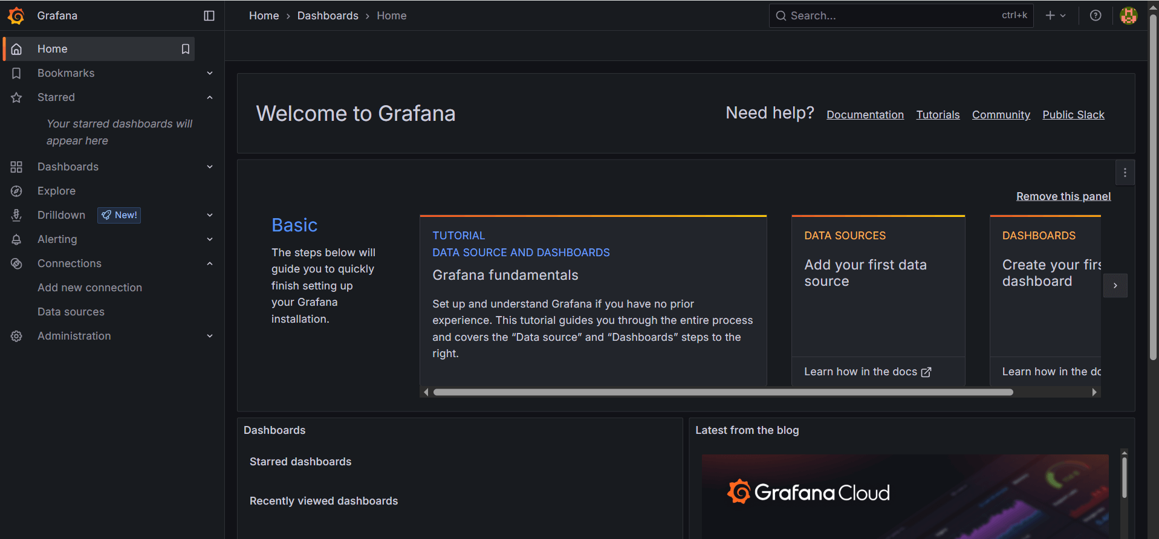Collapse the Starred section
Viewport: 1159px width, 539px height.
[x=210, y=97]
